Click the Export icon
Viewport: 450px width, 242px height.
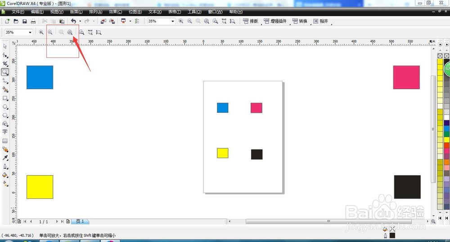[x=112, y=21]
